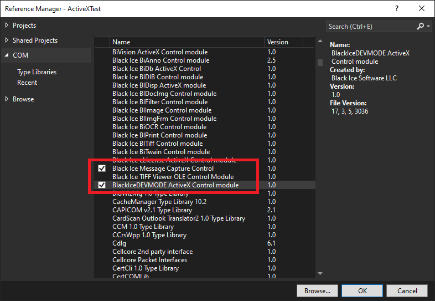Select Black Ice BIPrint Control module
435x301 pixels.
204,135
